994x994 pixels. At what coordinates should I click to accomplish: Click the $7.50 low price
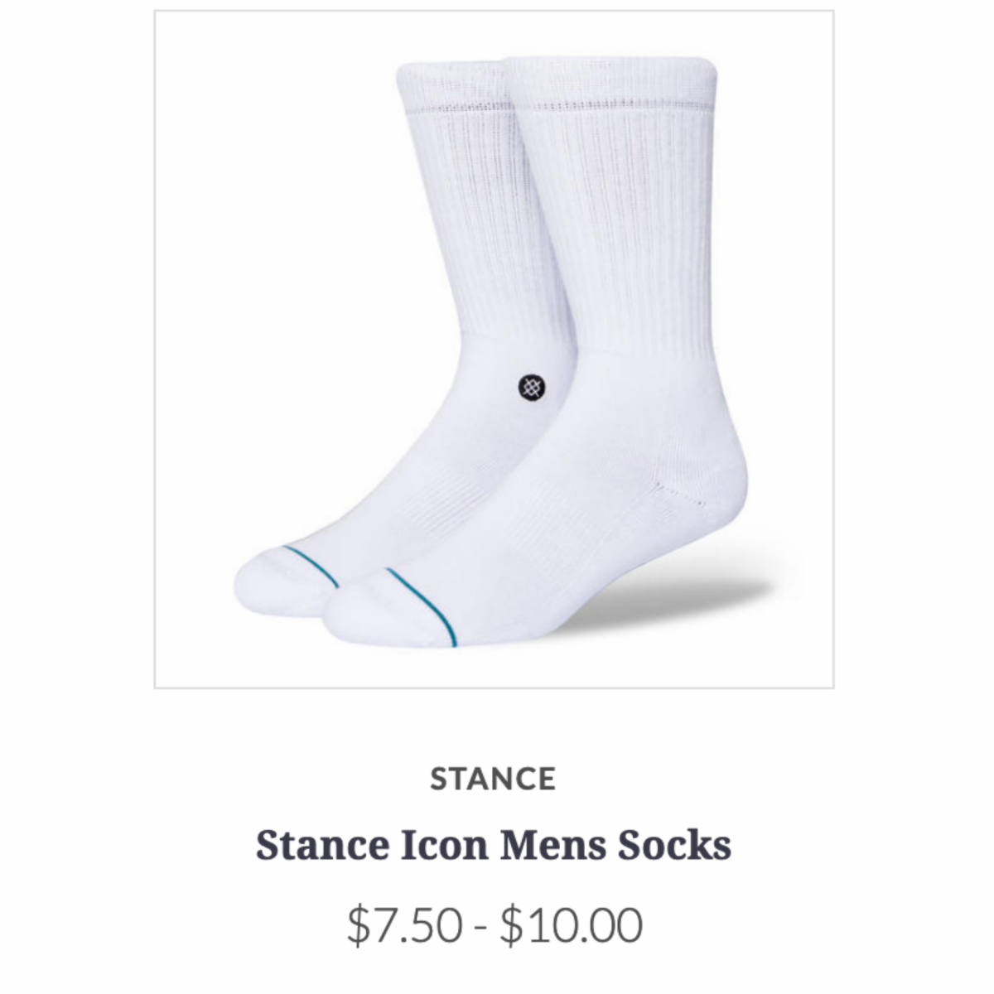tap(405, 924)
